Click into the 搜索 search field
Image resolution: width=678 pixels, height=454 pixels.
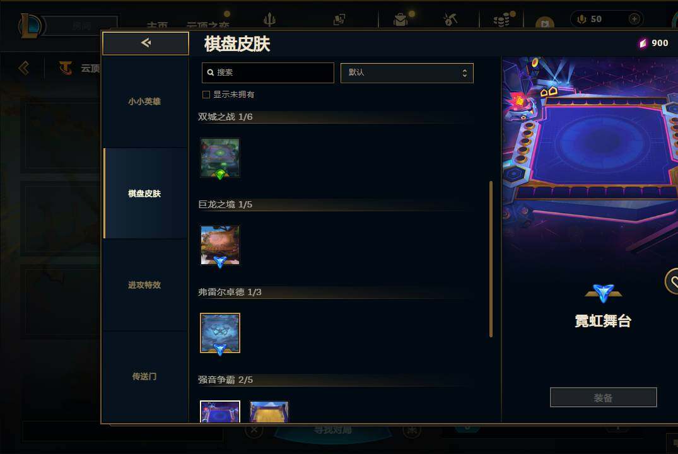pyautogui.click(x=268, y=73)
